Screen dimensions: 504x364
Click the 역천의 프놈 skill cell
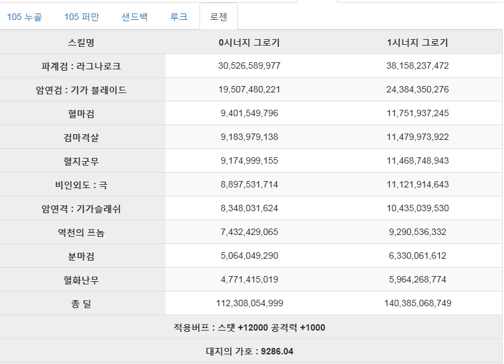coord(81,232)
